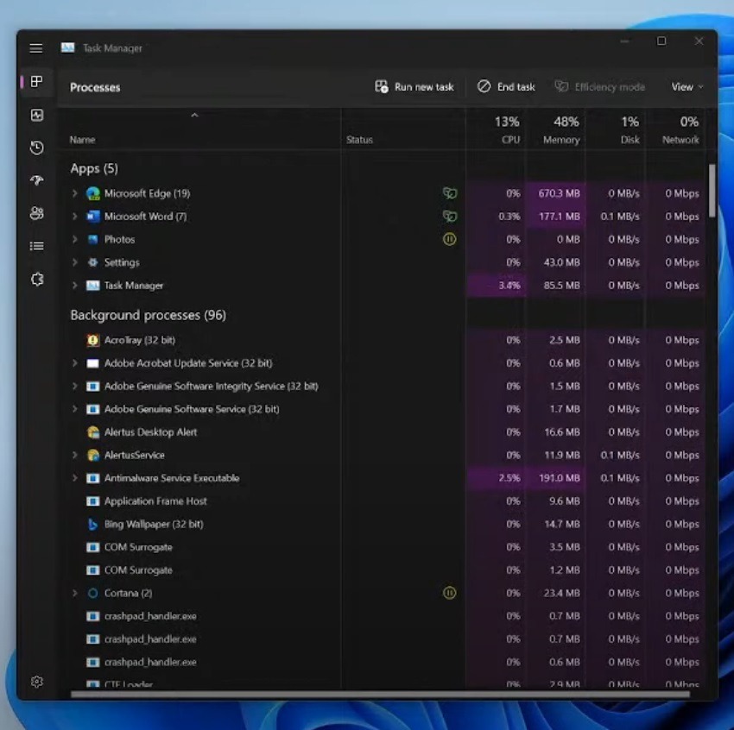The width and height of the screenshot is (734, 730).
Task: Open Startup apps sidebar icon
Action: tap(37, 180)
